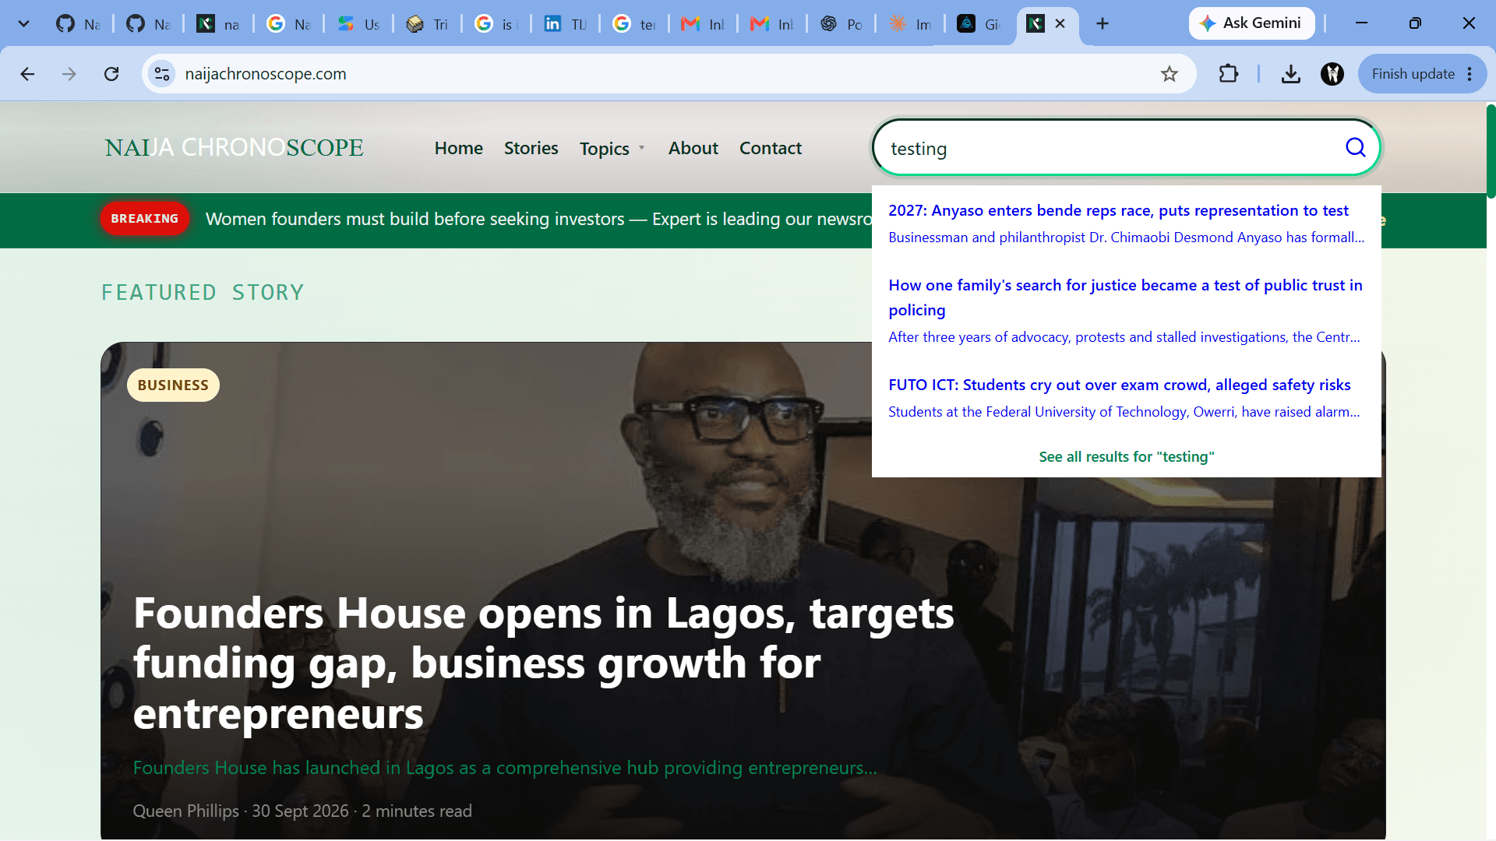Open the browser extensions puzzle icon
Screen dimensions: 1496x841
tap(1228, 74)
